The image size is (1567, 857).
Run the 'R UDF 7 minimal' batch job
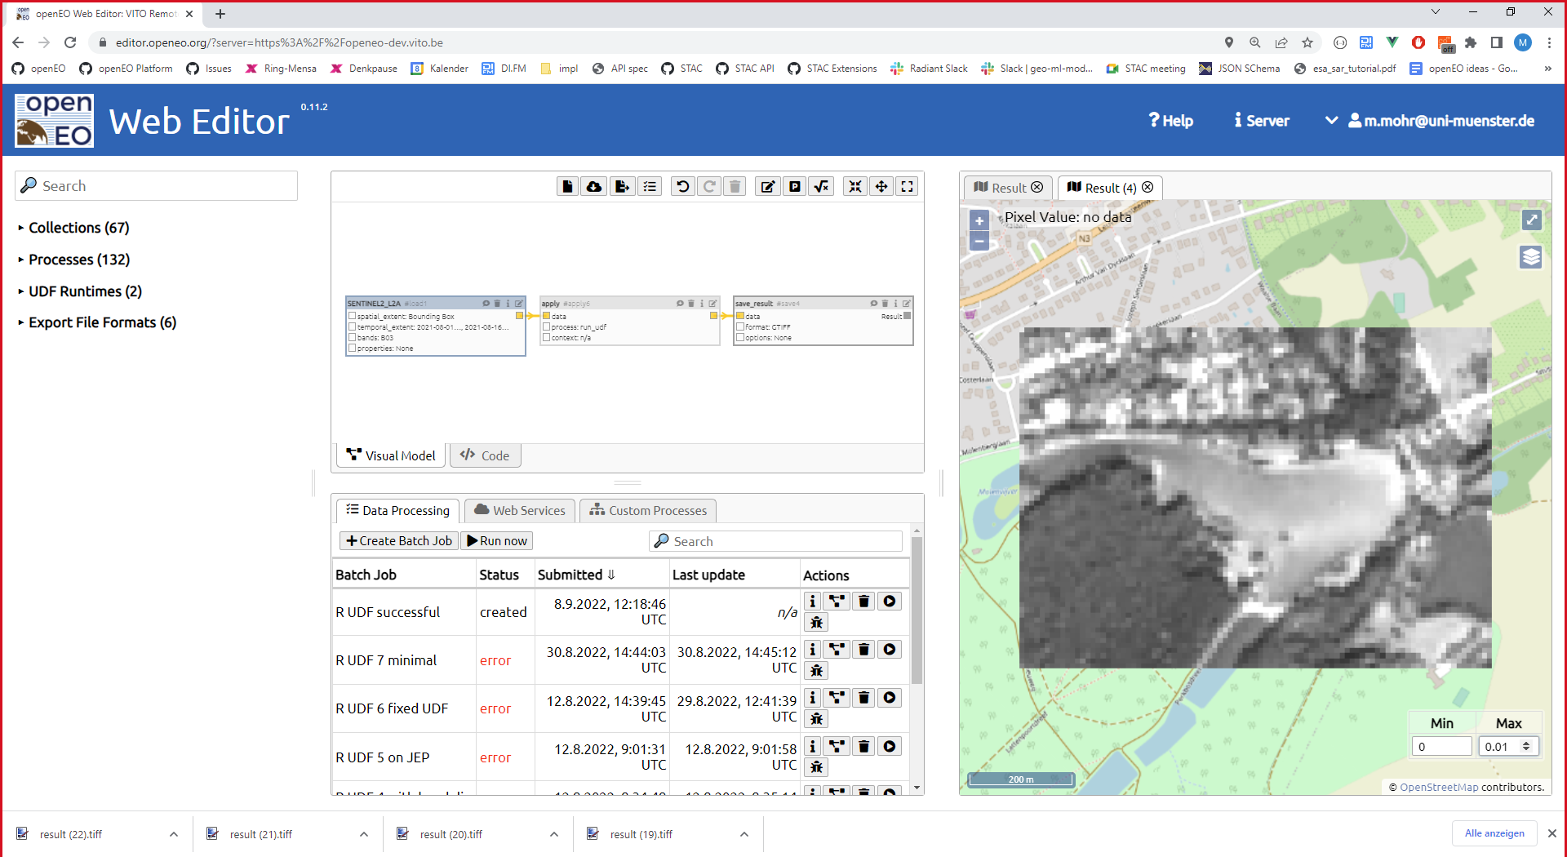pyautogui.click(x=890, y=649)
